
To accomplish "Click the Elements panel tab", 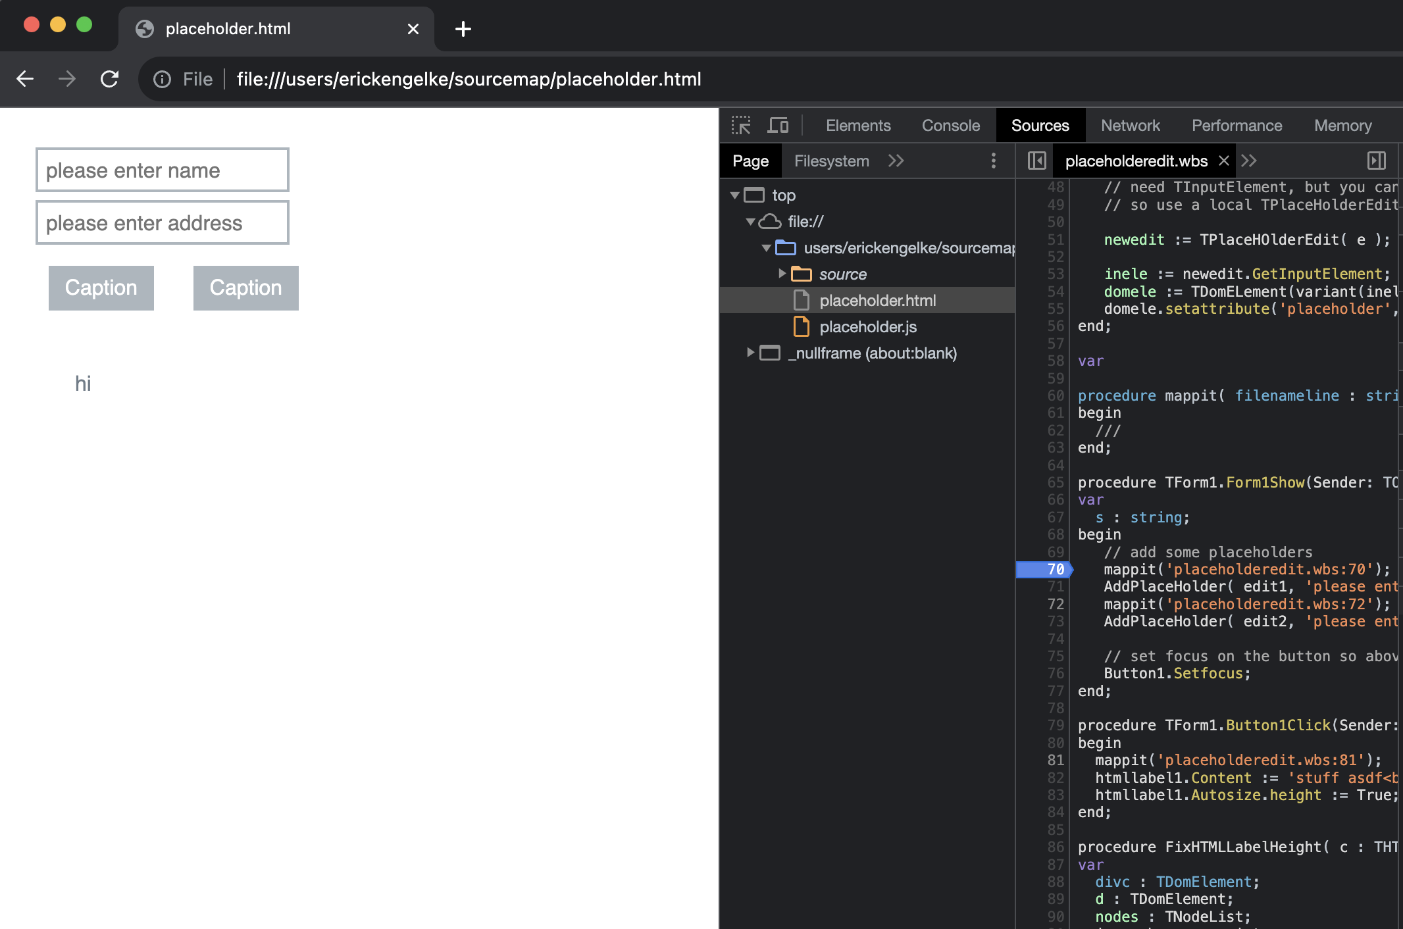I will point(857,124).
